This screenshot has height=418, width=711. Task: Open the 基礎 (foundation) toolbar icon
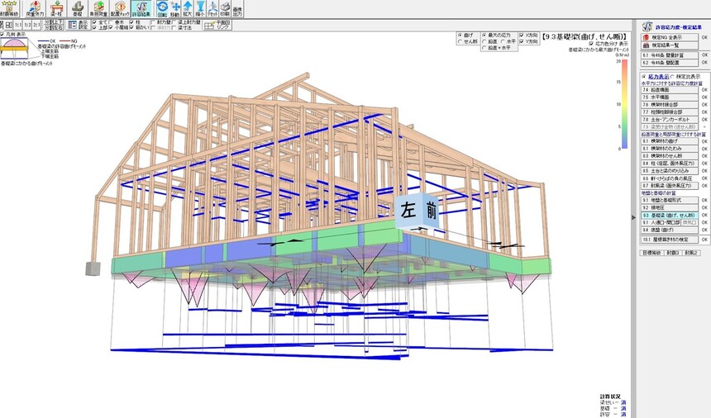78,8
